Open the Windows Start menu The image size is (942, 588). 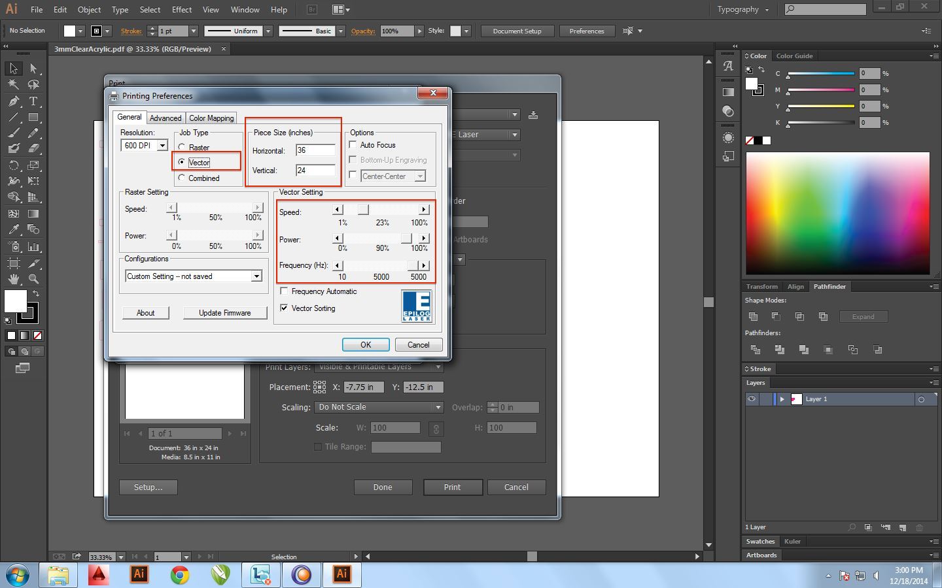(18, 575)
